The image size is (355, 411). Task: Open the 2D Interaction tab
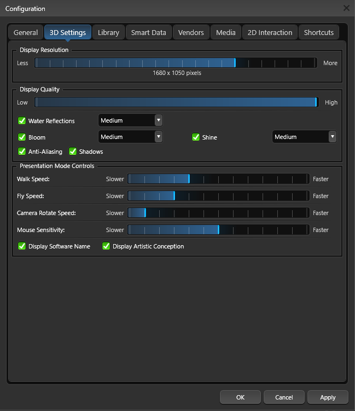click(x=269, y=32)
